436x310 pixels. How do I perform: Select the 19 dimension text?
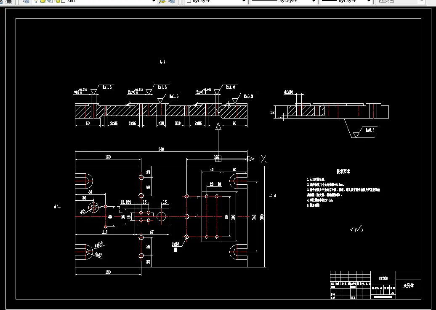[219, 184]
